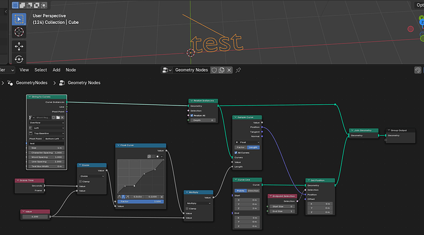The image size is (424, 235).
Task: Open Float Curve zoom tools icon
Action: tap(149, 156)
